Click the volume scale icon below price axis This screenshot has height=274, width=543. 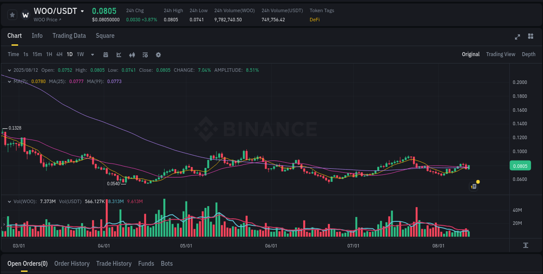(x=525, y=246)
